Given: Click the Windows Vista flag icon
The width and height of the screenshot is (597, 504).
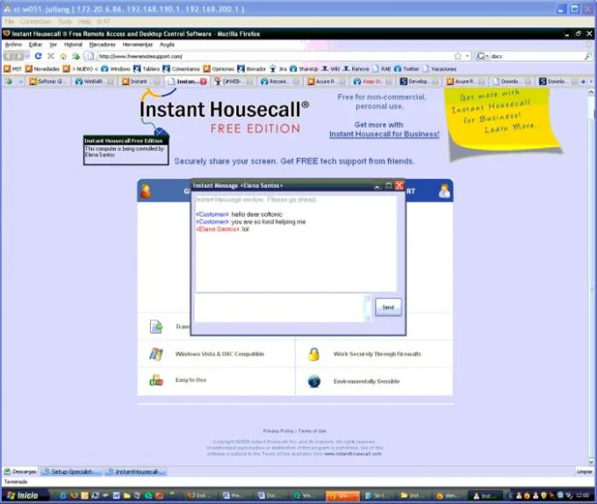Looking at the screenshot, I should coord(156,354).
